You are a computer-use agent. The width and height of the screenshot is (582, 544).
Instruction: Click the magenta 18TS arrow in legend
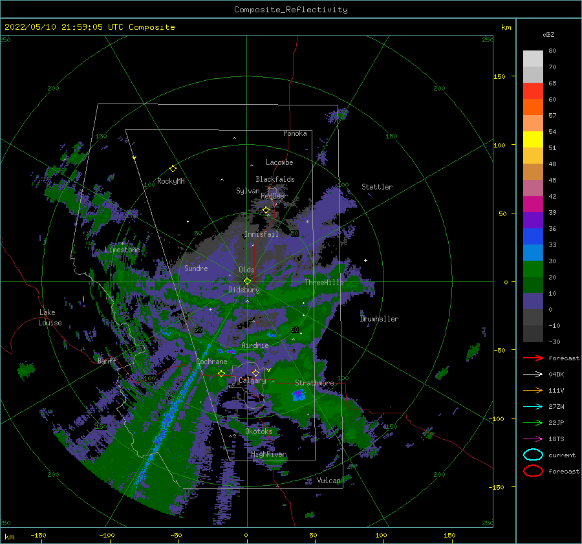[x=533, y=439]
